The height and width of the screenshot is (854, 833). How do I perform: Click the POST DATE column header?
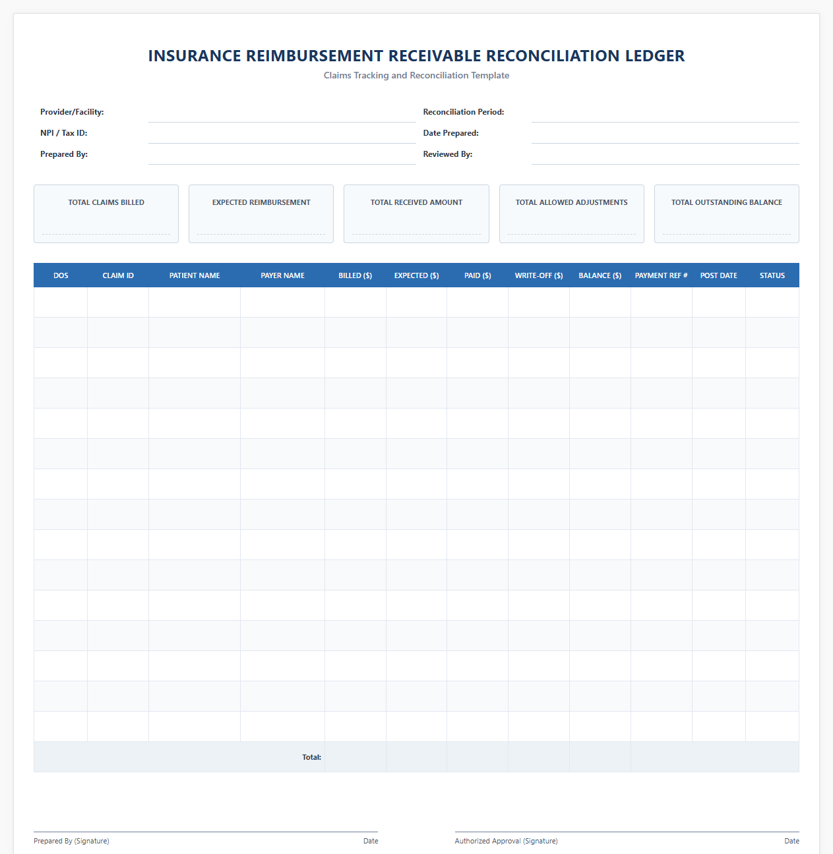[x=719, y=275]
